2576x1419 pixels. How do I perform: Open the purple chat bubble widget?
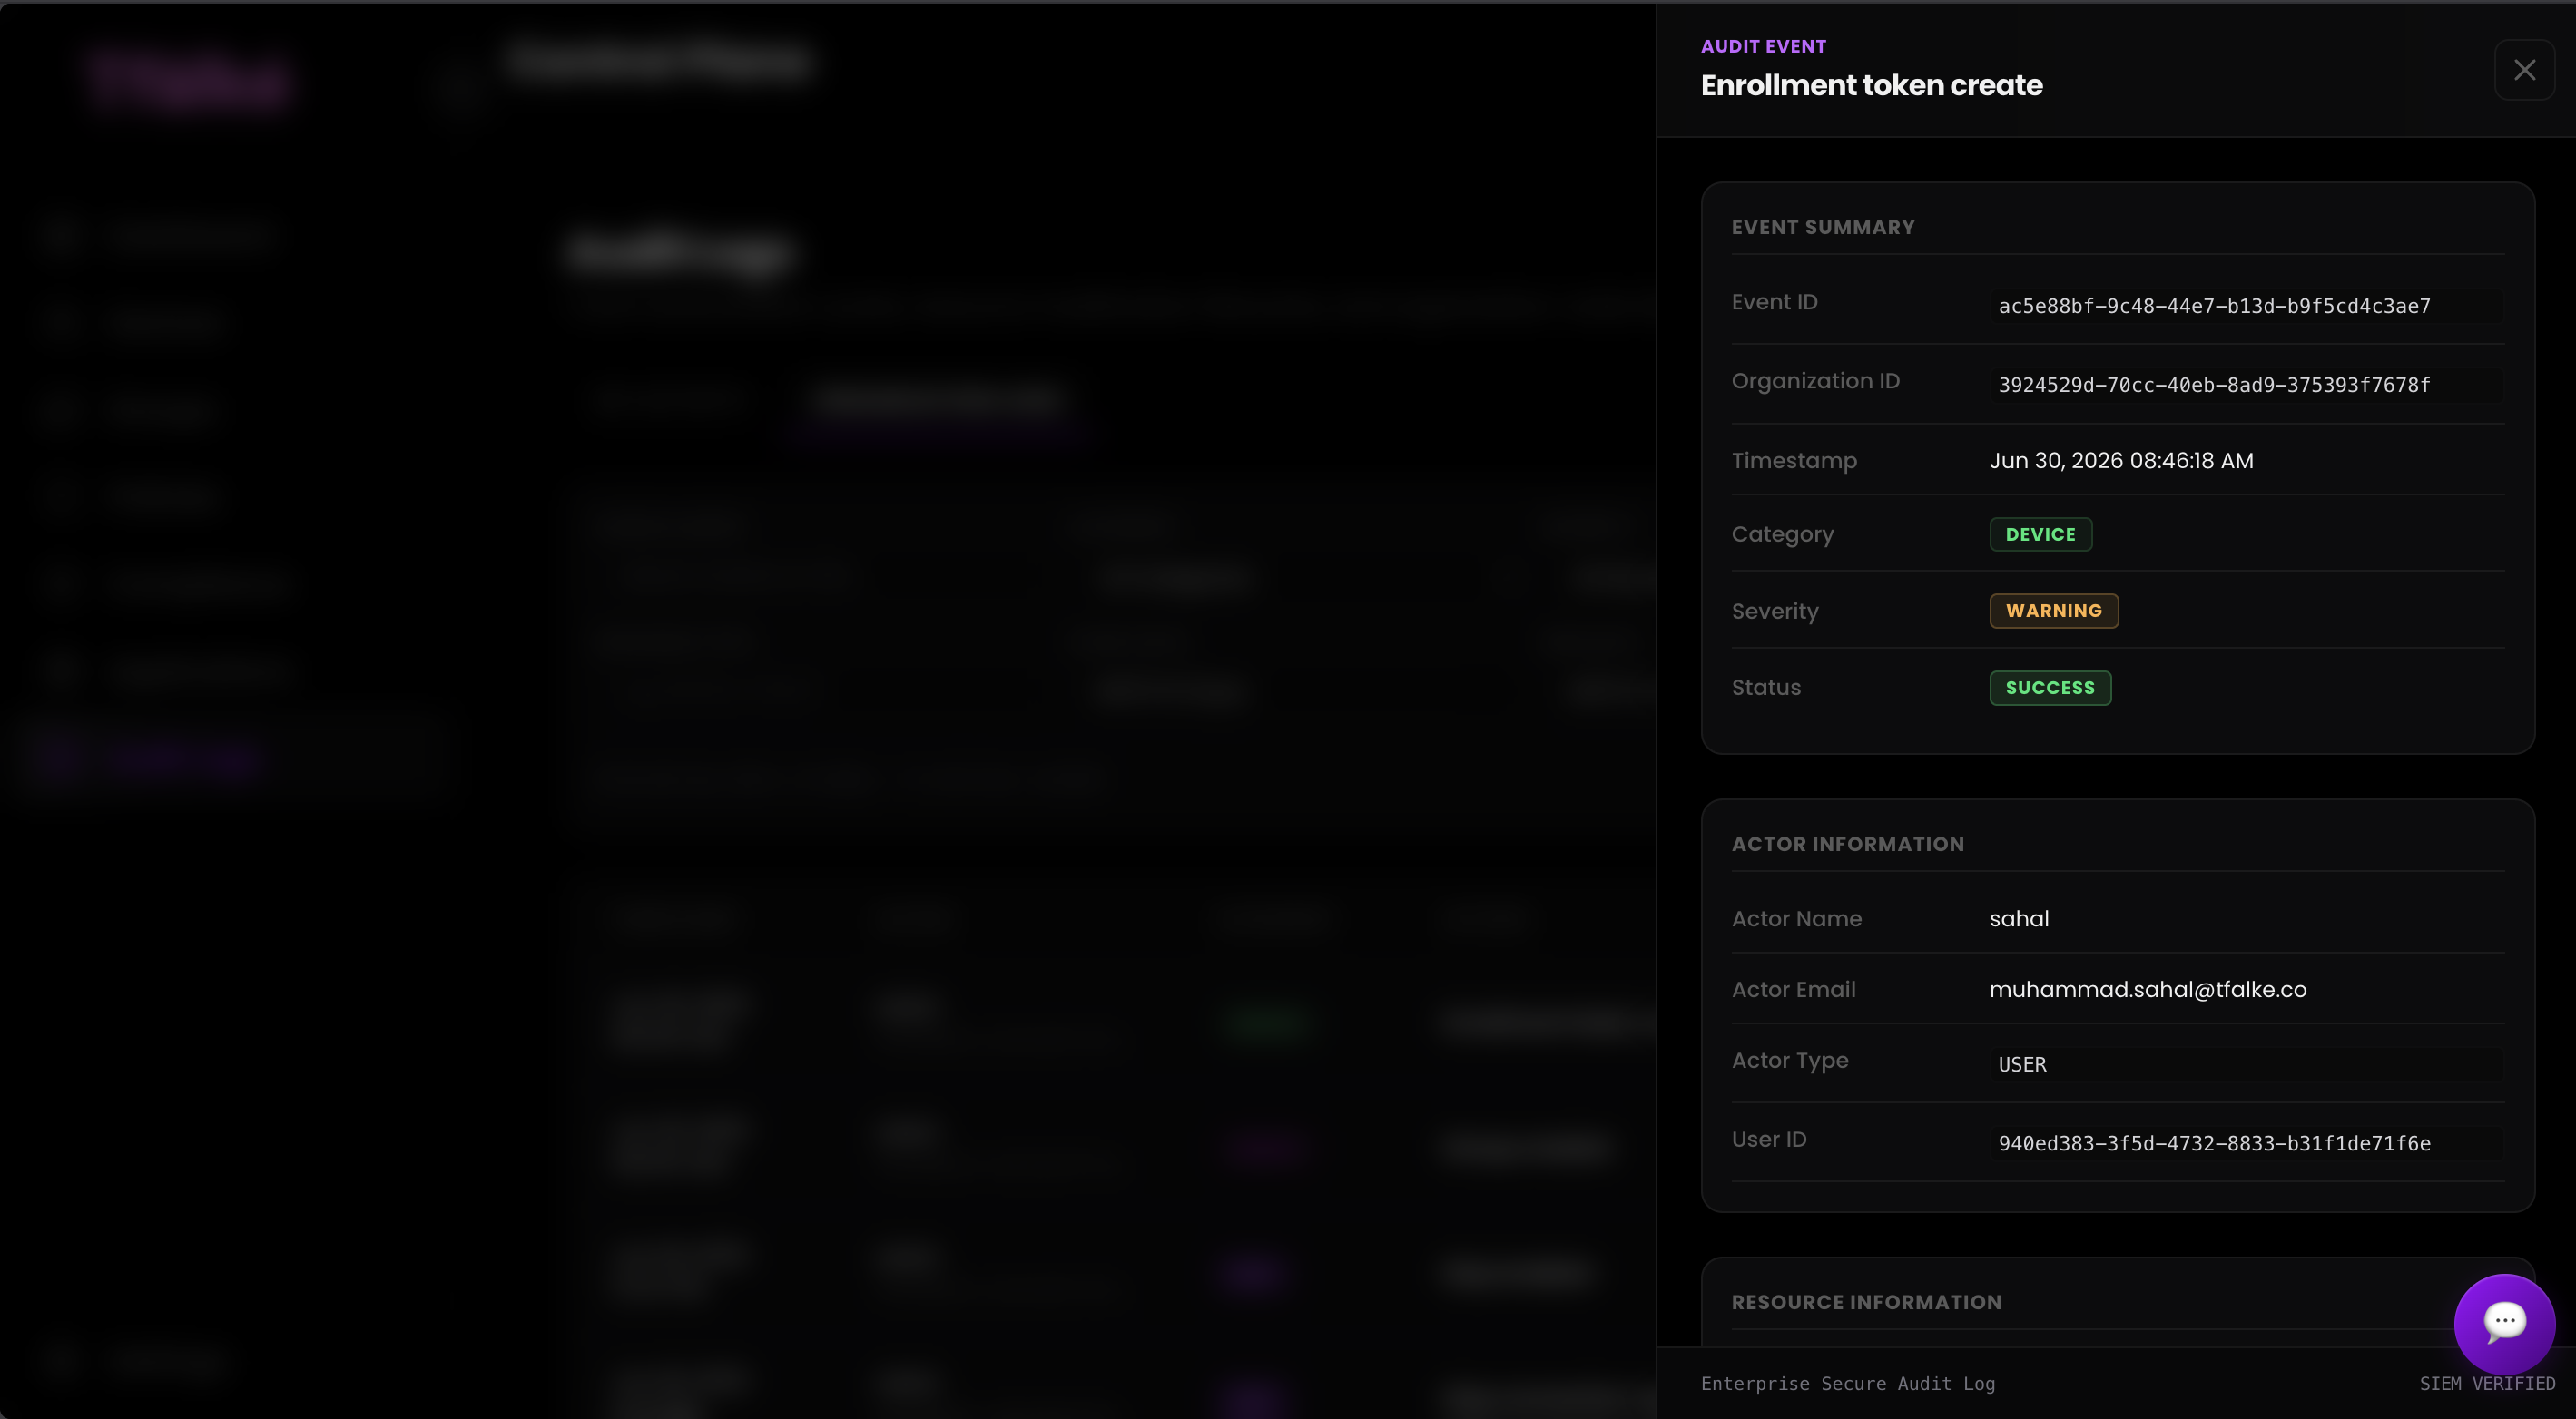pyautogui.click(x=2504, y=1324)
